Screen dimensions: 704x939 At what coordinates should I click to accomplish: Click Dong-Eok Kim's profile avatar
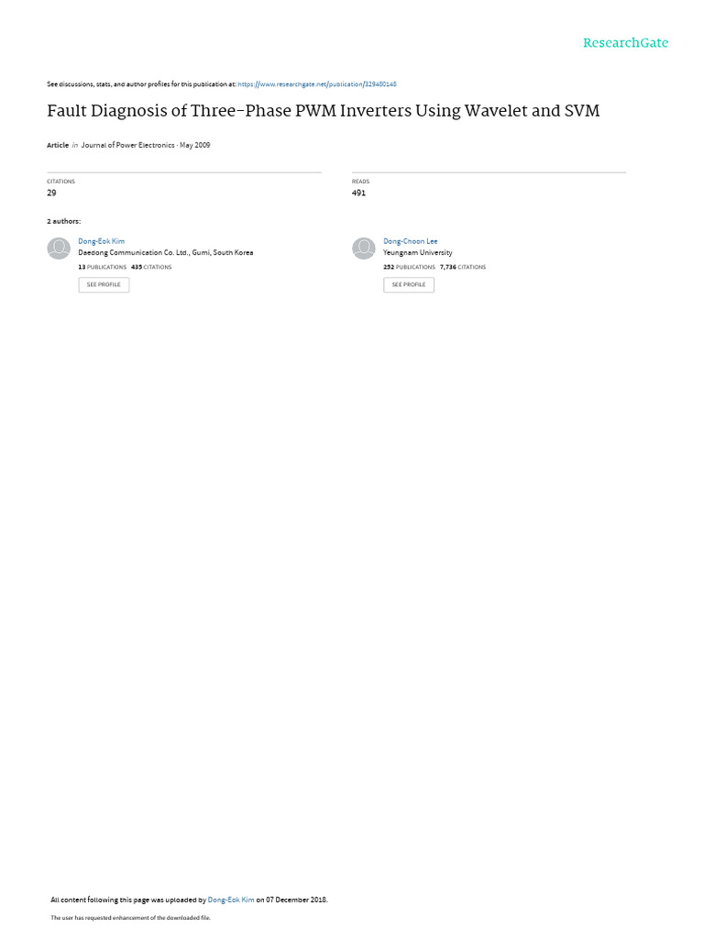pos(59,248)
